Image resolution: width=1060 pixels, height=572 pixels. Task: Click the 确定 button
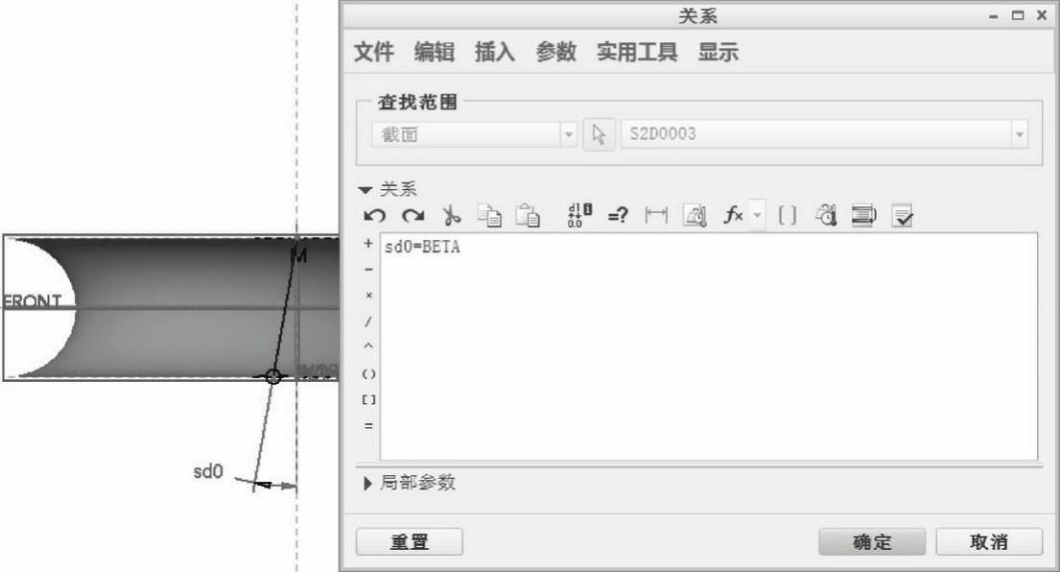click(872, 541)
